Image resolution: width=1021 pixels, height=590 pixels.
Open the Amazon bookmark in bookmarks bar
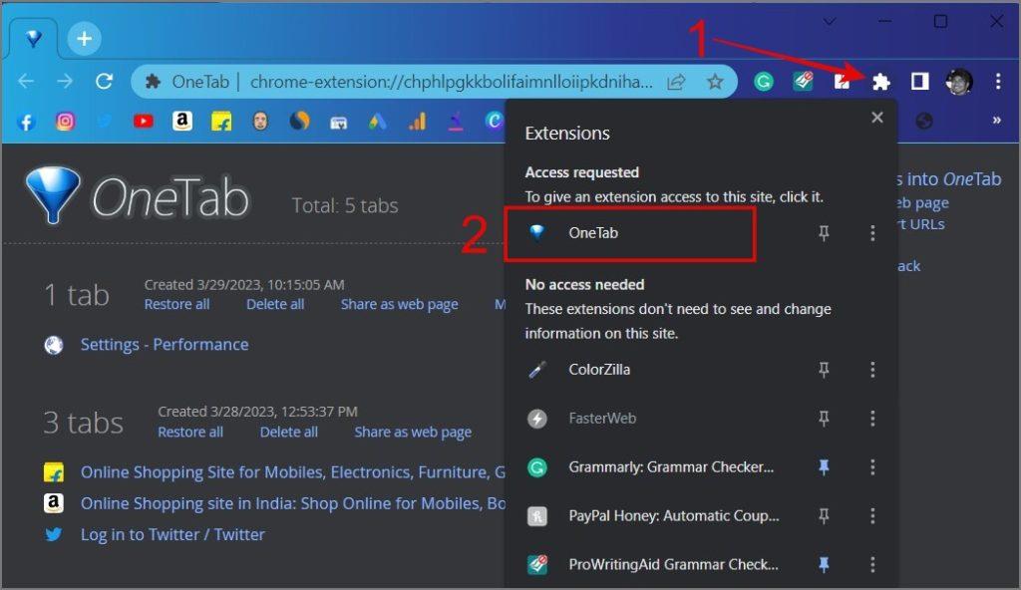tap(182, 122)
